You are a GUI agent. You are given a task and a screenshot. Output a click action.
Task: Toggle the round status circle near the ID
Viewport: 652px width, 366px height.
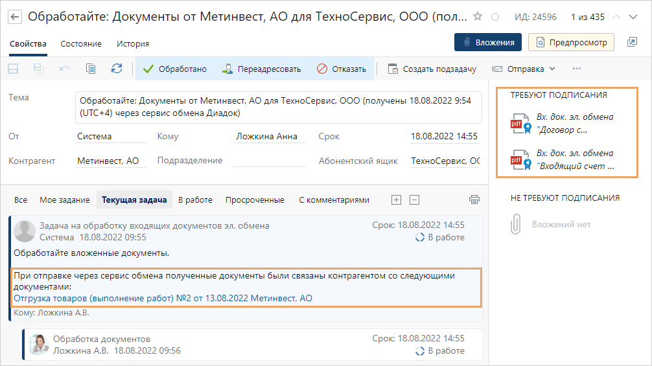click(x=496, y=17)
